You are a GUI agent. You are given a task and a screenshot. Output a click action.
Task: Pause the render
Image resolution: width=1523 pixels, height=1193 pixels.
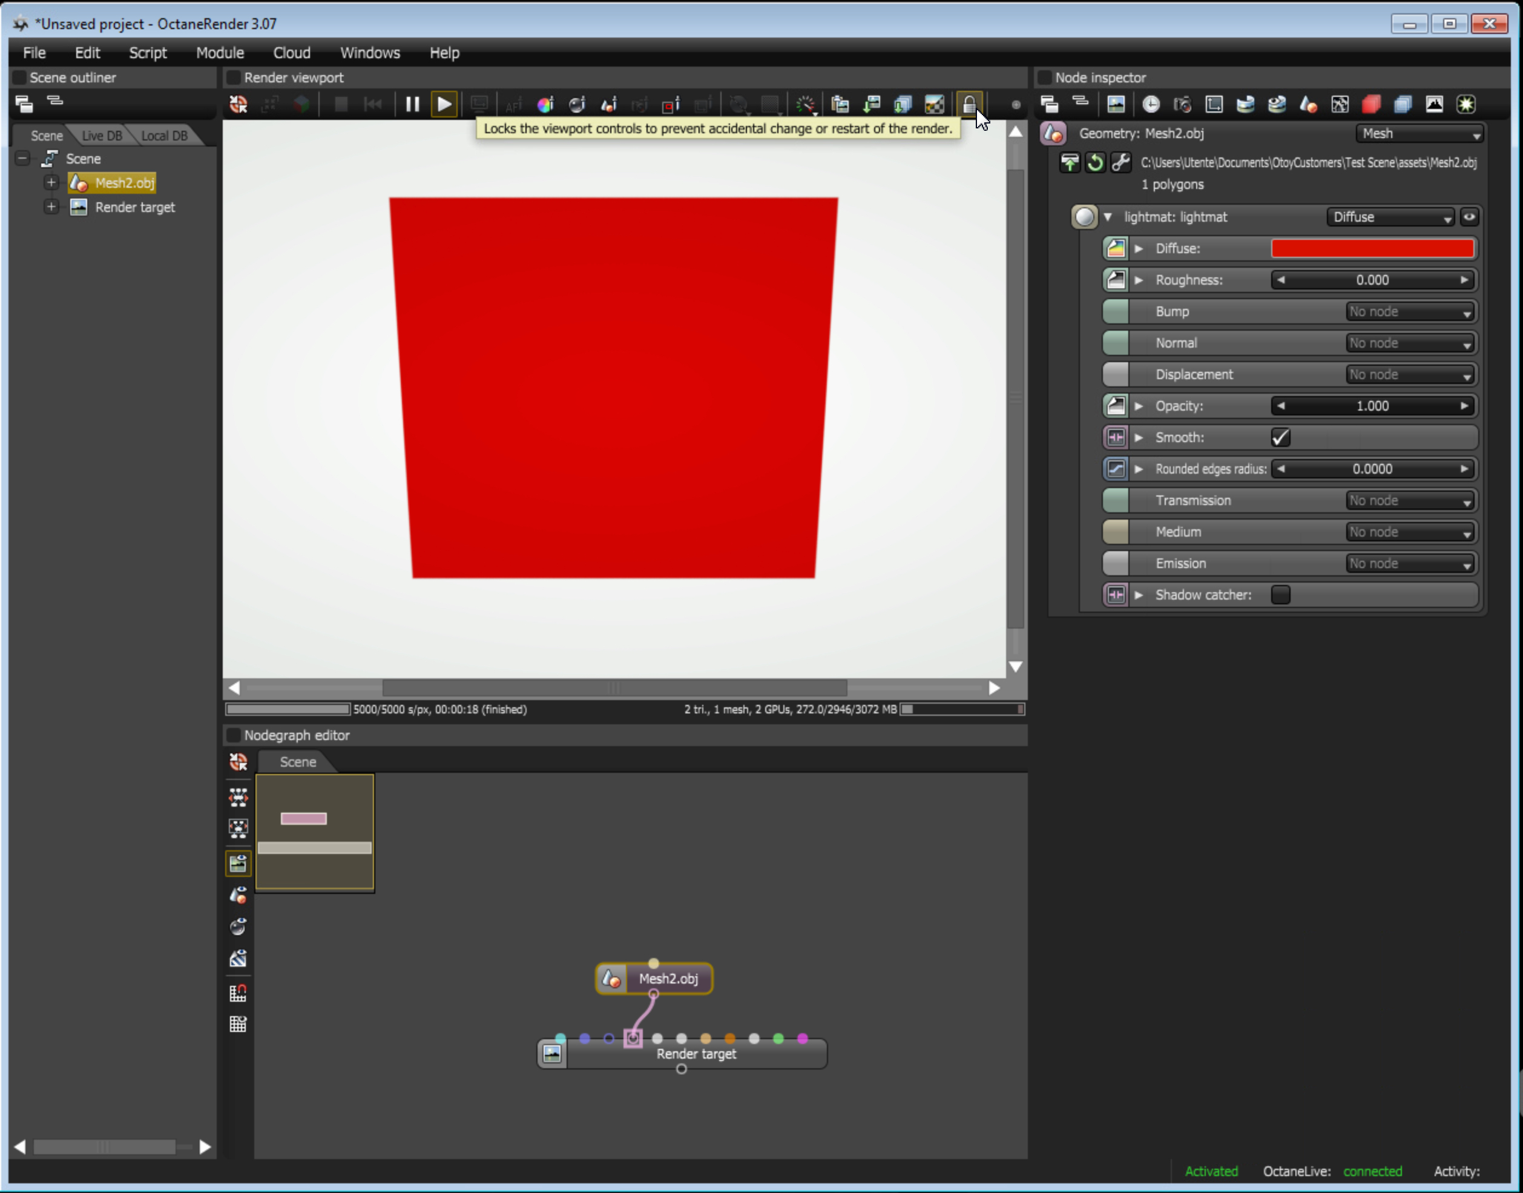[x=412, y=105]
